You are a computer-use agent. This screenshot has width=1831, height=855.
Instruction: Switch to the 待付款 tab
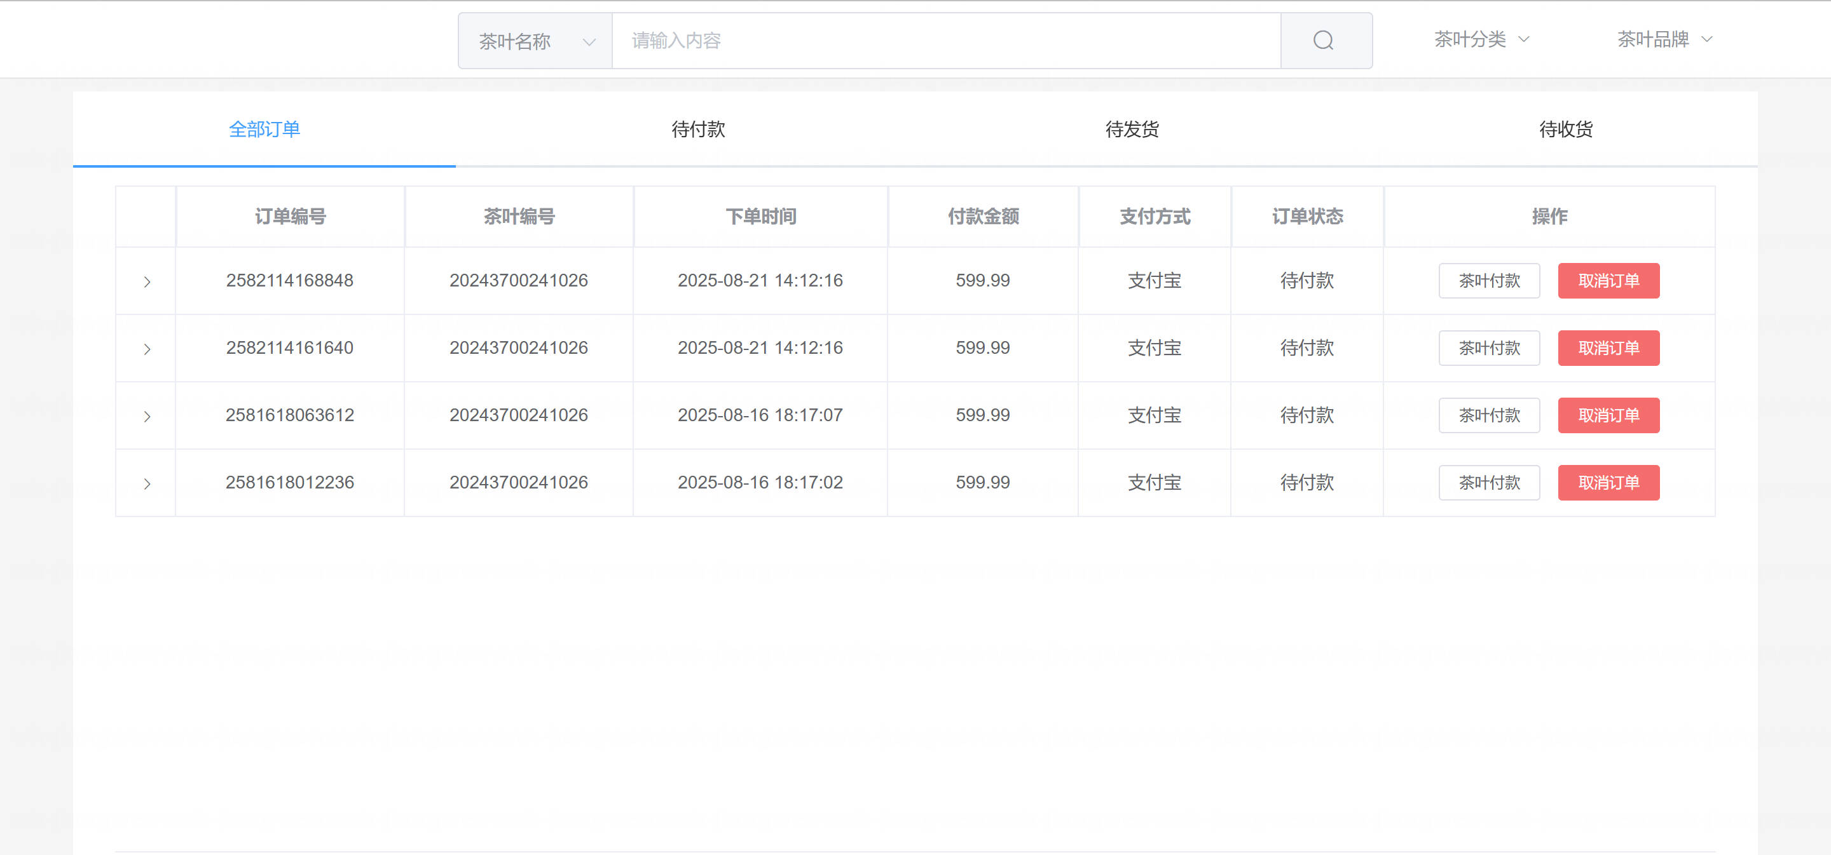(698, 129)
